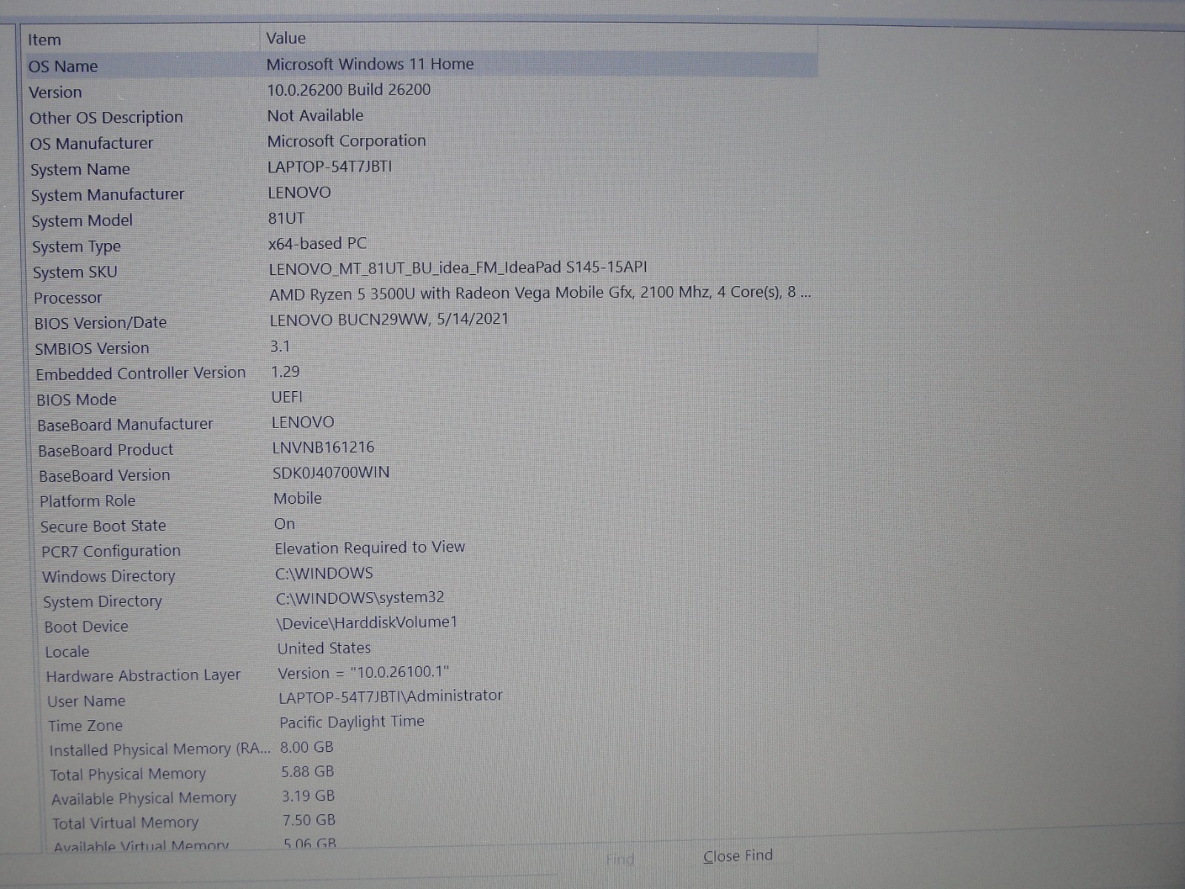The height and width of the screenshot is (889, 1185).
Task: Click the value Version = "10.0.26100.1"
Action: [364, 673]
